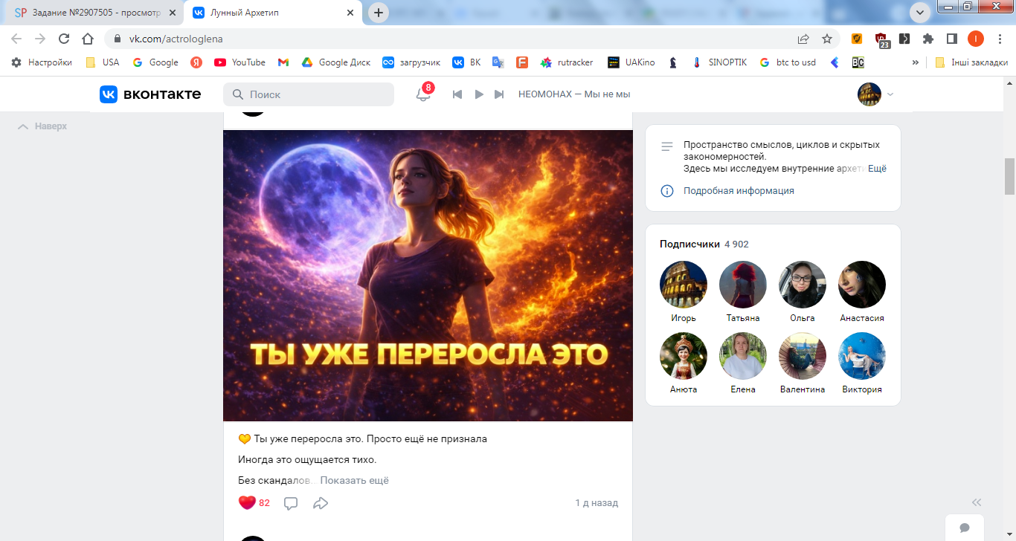Open track title НЕОМОНАХ — Мы не мы
1016x541 pixels.
(x=574, y=94)
